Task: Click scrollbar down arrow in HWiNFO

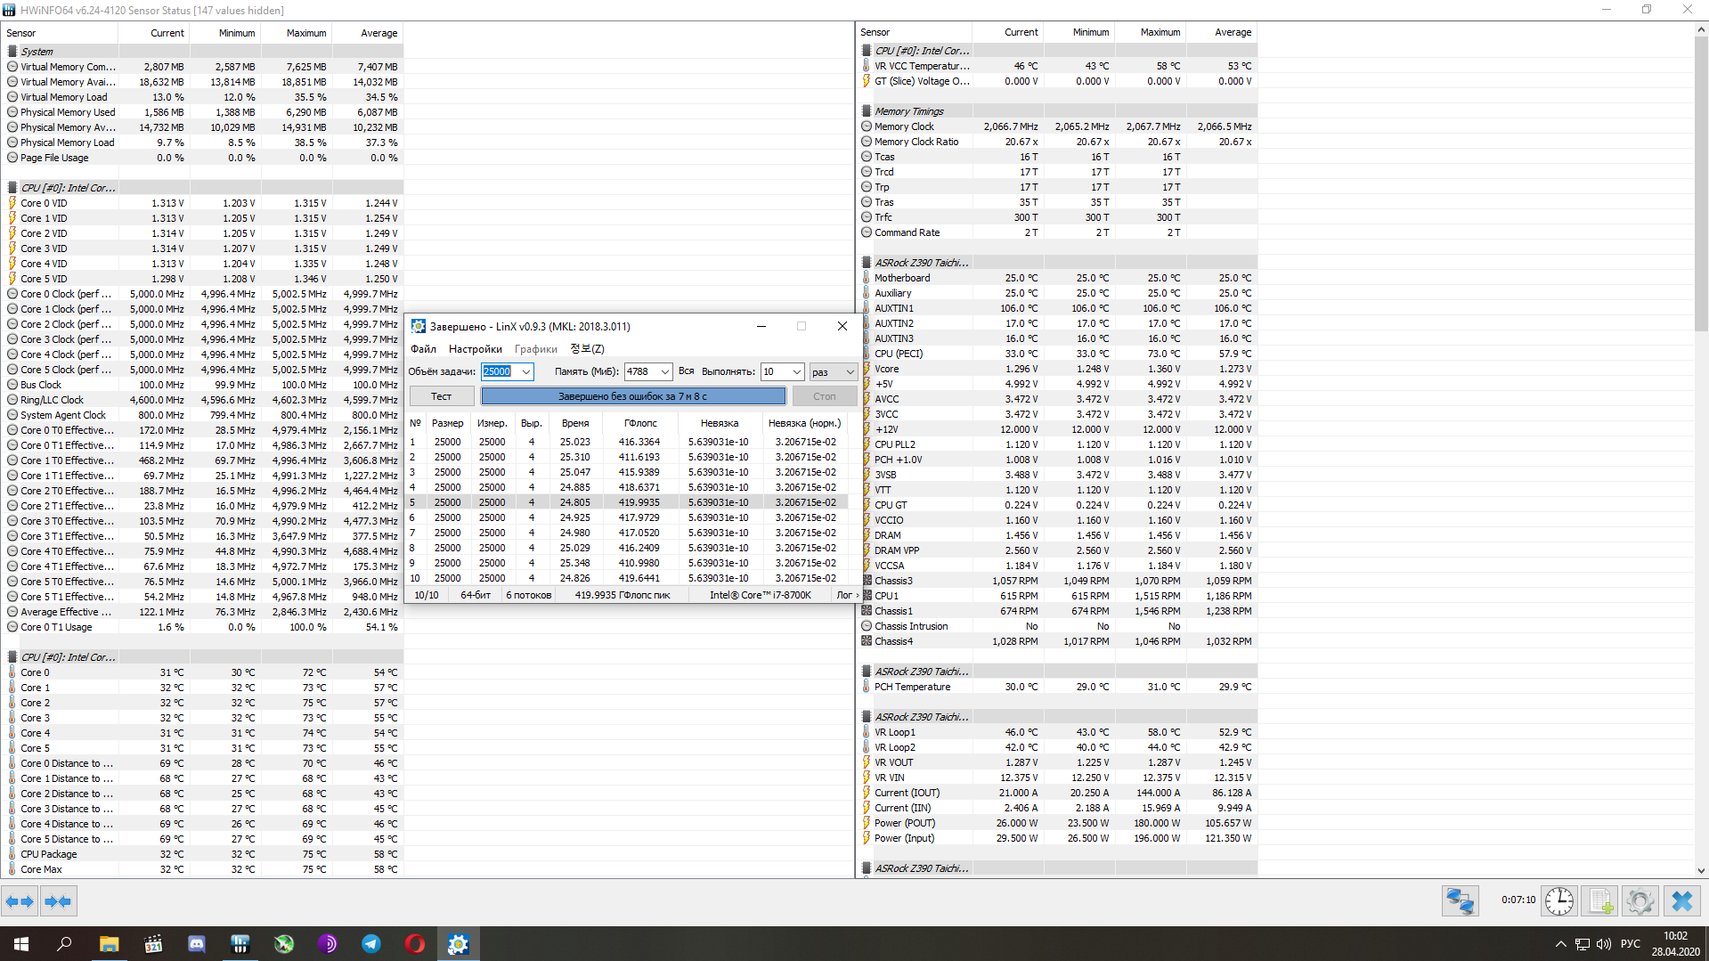Action: [x=1701, y=871]
